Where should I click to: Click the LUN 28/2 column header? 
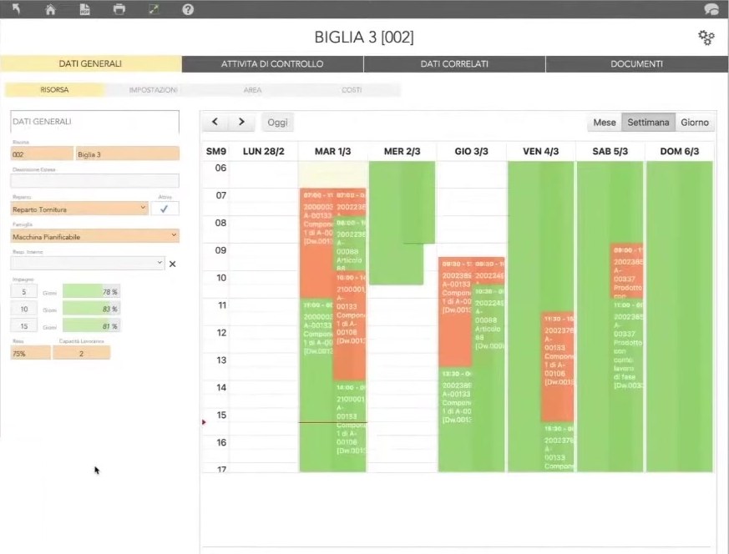click(264, 151)
